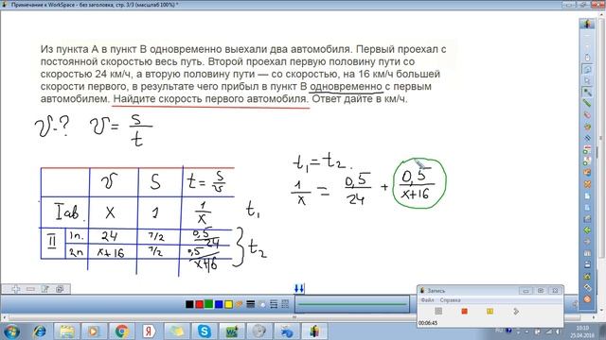The width and height of the screenshot is (606, 340).
Task: Pause recording with the yellow button
Action: pyautogui.click(x=490, y=311)
